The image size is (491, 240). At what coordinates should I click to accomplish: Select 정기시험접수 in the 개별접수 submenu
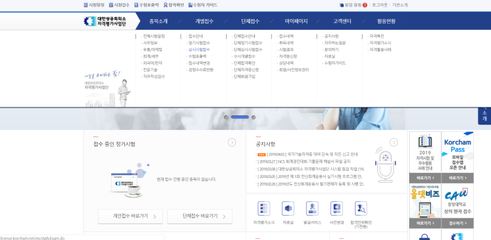point(199,43)
